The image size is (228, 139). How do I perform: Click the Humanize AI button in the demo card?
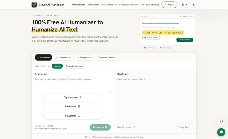[x=185, y=40]
